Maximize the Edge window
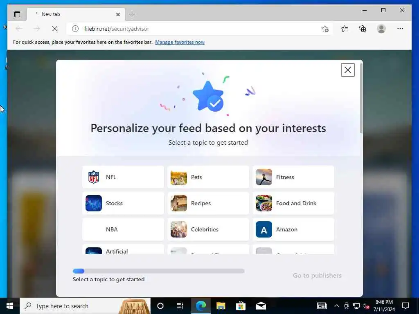The width and height of the screenshot is (419, 314). 383,10
